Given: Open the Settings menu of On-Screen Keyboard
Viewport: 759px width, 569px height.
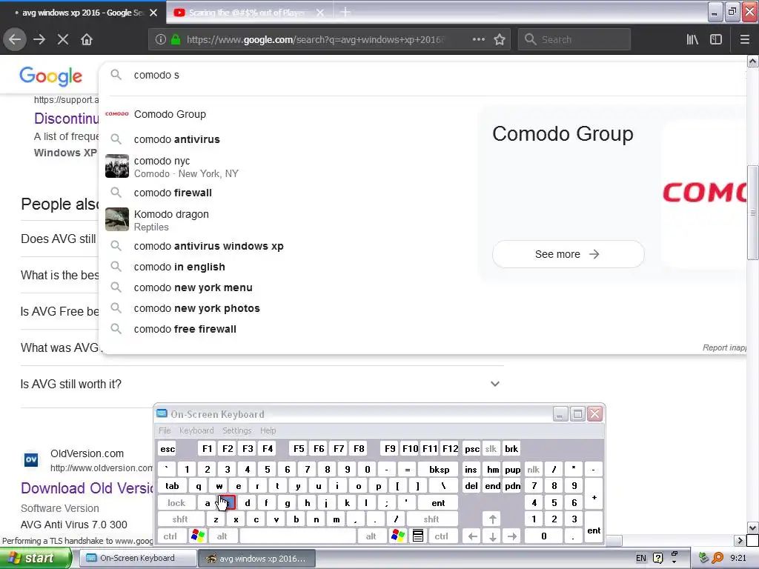Looking at the screenshot, I should click(236, 430).
